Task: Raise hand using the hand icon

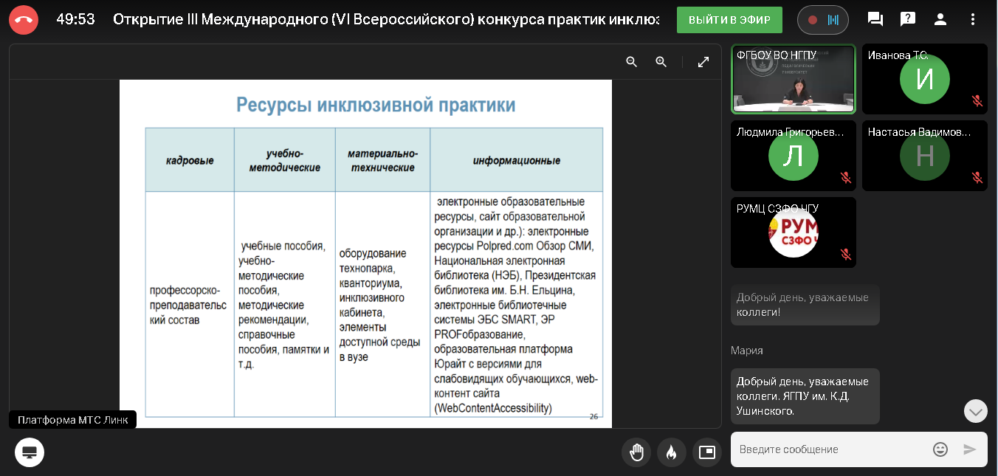Action: pyautogui.click(x=636, y=452)
